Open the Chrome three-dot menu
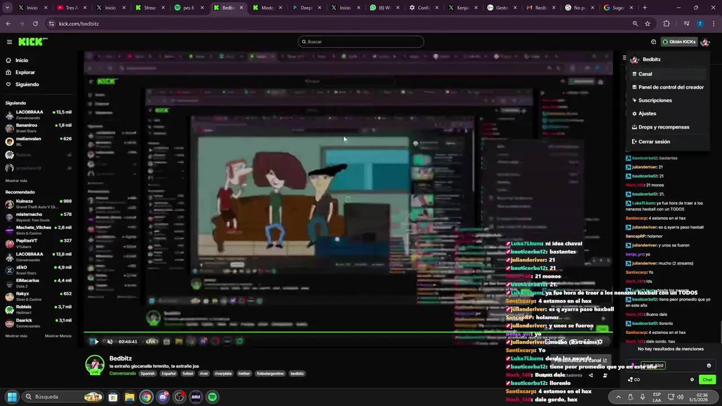This screenshot has height=406, width=722. coord(713,24)
